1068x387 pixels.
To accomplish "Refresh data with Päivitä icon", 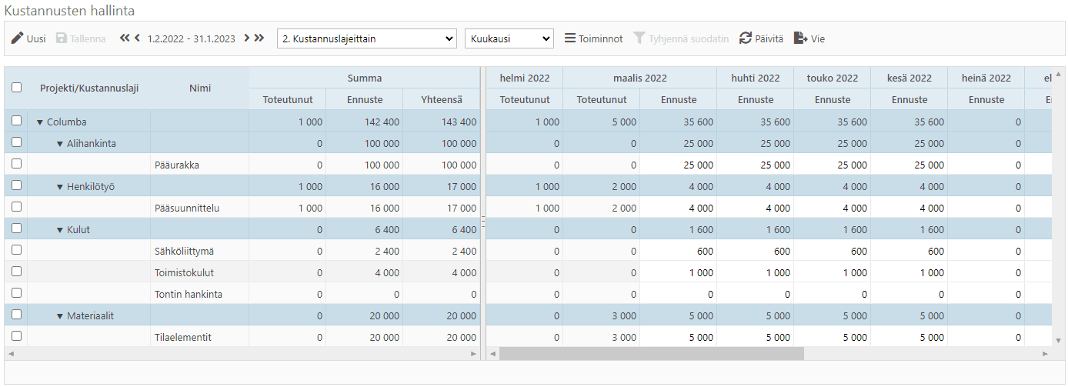I will [x=745, y=38].
